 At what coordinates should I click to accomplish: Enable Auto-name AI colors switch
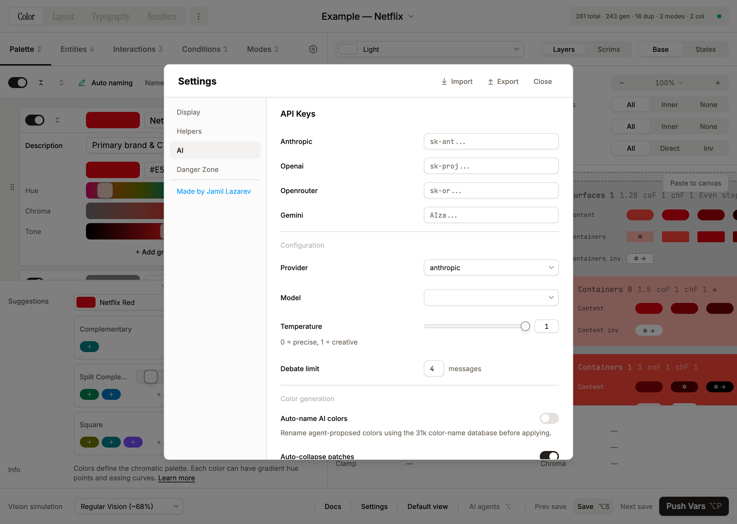[549, 418]
